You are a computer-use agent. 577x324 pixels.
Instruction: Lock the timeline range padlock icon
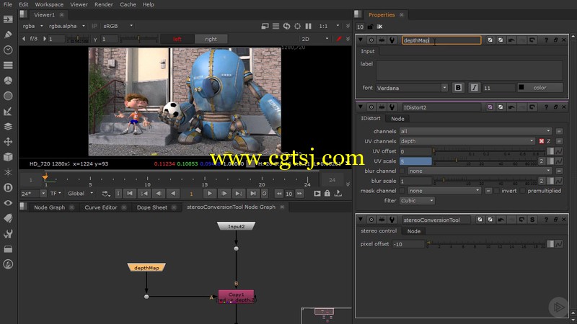pos(327,193)
